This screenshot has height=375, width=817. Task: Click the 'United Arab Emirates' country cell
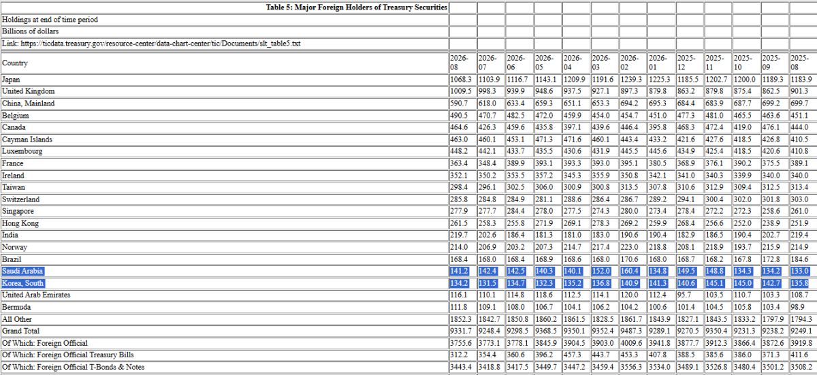tap(224, 295)
